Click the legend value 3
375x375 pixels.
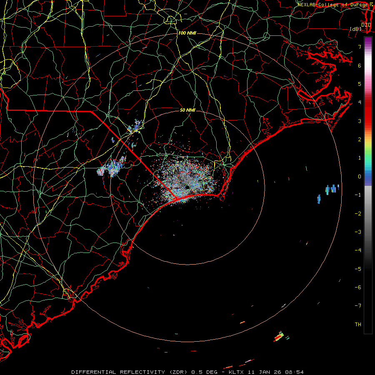[360, 121]
